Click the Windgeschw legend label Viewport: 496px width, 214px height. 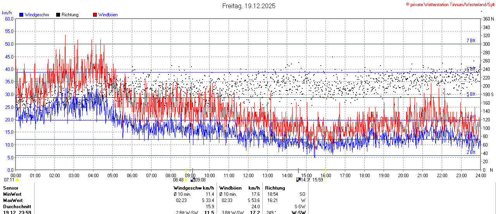37,15
